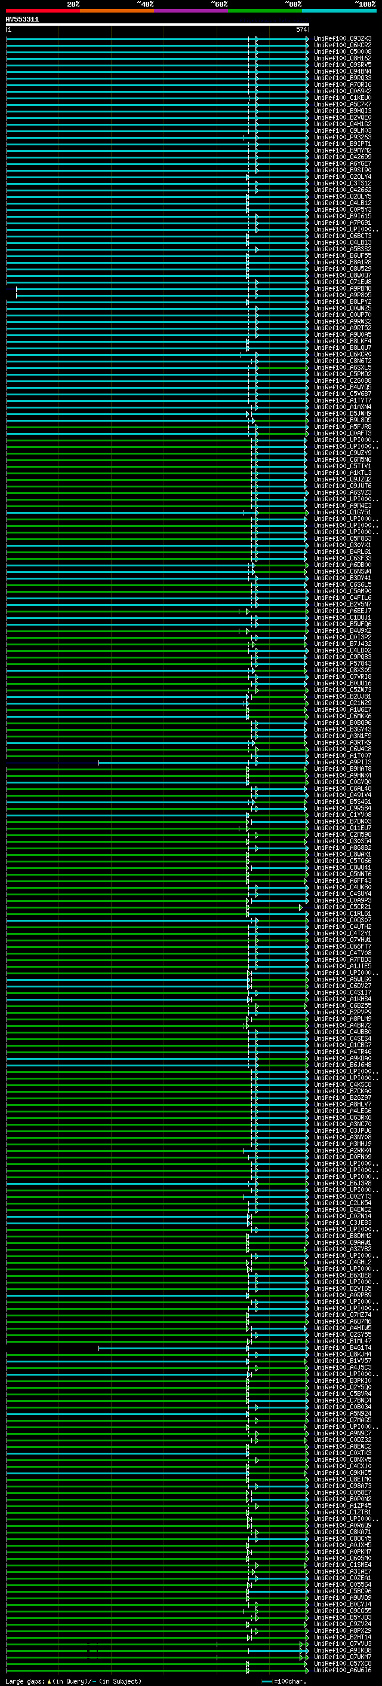Viewport: 382px width, 1686px height.
Task: Select hit label UniRef100_Q5F863
Action: pos(343,539)
